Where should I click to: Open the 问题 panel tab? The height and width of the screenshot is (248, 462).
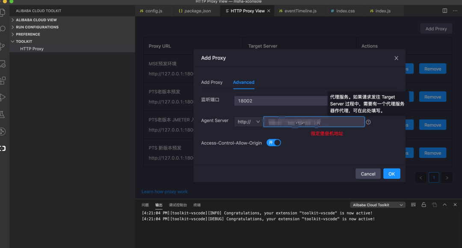145,205
